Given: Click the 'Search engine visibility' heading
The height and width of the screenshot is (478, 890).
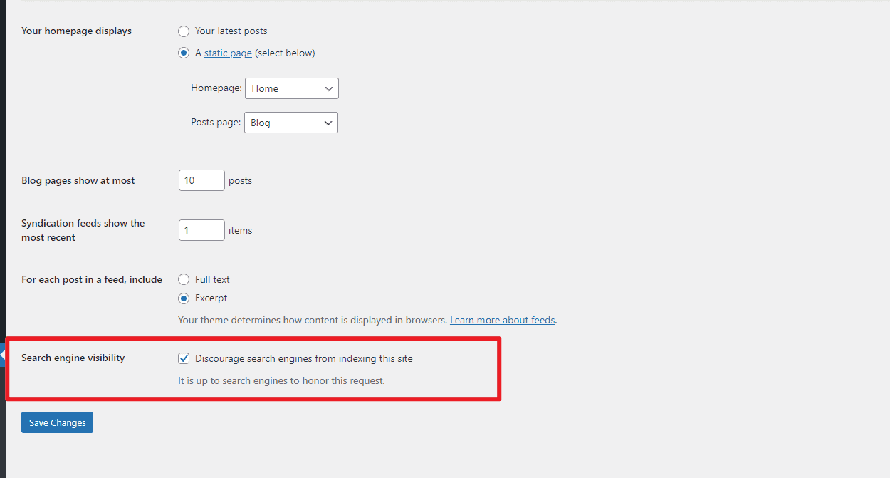Looking at the screenshot, I should coord(73,358).
